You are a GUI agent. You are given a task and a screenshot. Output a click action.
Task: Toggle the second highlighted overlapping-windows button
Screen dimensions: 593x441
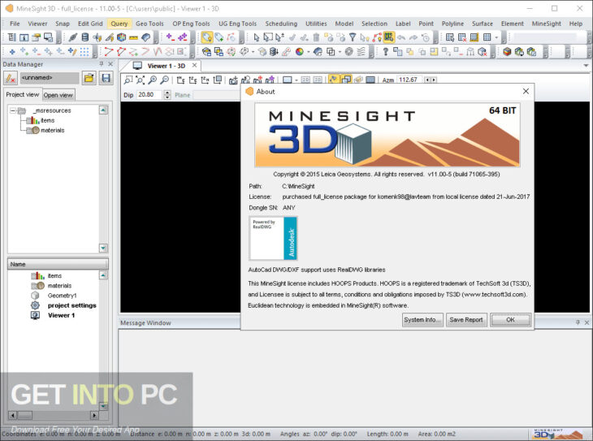click(346, 80)
